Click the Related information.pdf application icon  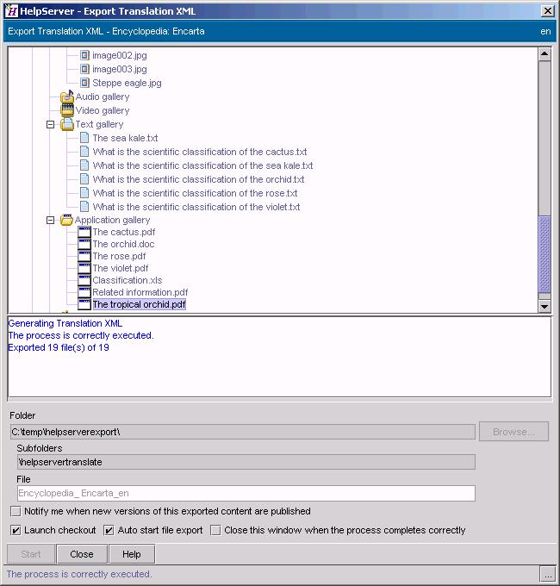click(x=84, y=292)
